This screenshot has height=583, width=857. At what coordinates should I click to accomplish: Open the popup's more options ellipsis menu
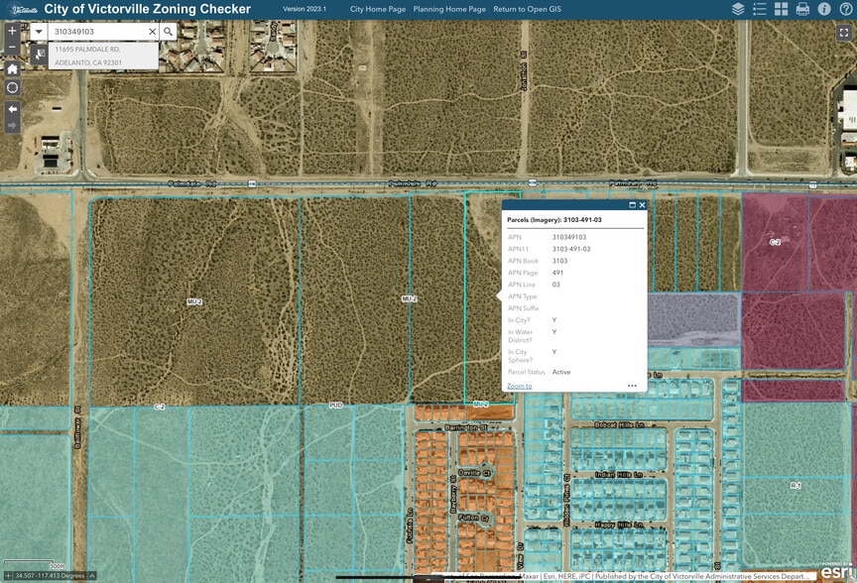(632, 385)
